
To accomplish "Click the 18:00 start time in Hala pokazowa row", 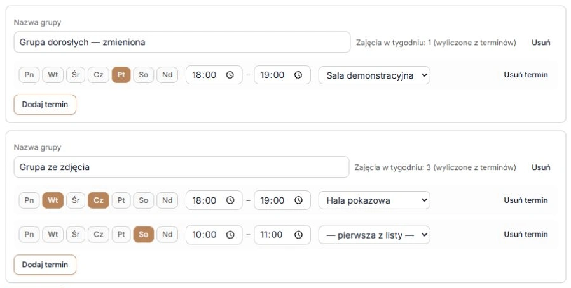I will pos(214,200).
